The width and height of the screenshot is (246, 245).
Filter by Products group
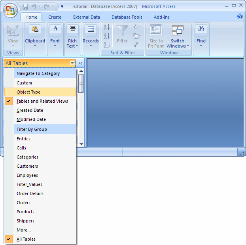point(40,212)
